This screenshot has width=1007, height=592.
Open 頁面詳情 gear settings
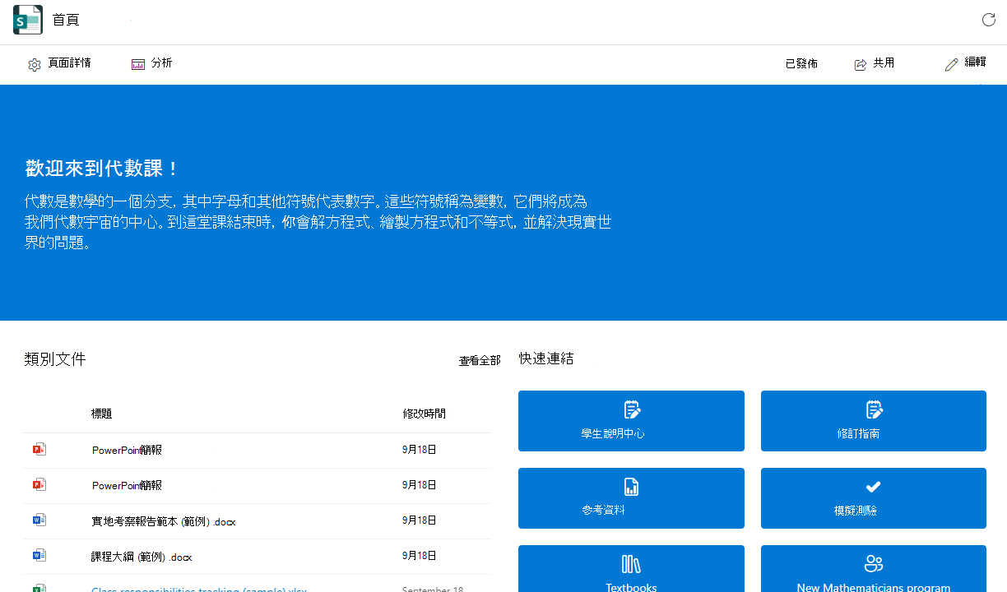point(34,65)
